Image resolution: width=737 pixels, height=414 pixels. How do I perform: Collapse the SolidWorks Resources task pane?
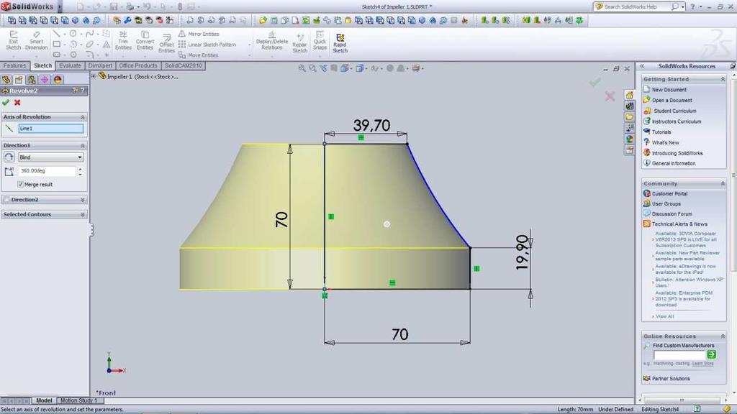coord(641,66)
